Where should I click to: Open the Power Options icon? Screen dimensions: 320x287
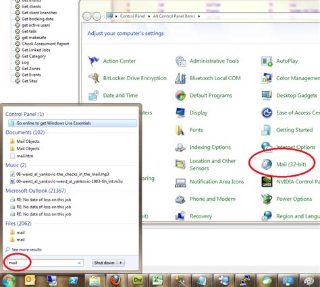[267, 199]
